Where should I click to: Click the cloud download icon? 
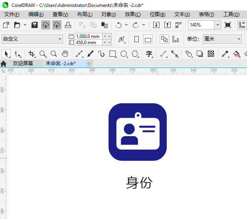pyautogui.click(x=46, y=25)
